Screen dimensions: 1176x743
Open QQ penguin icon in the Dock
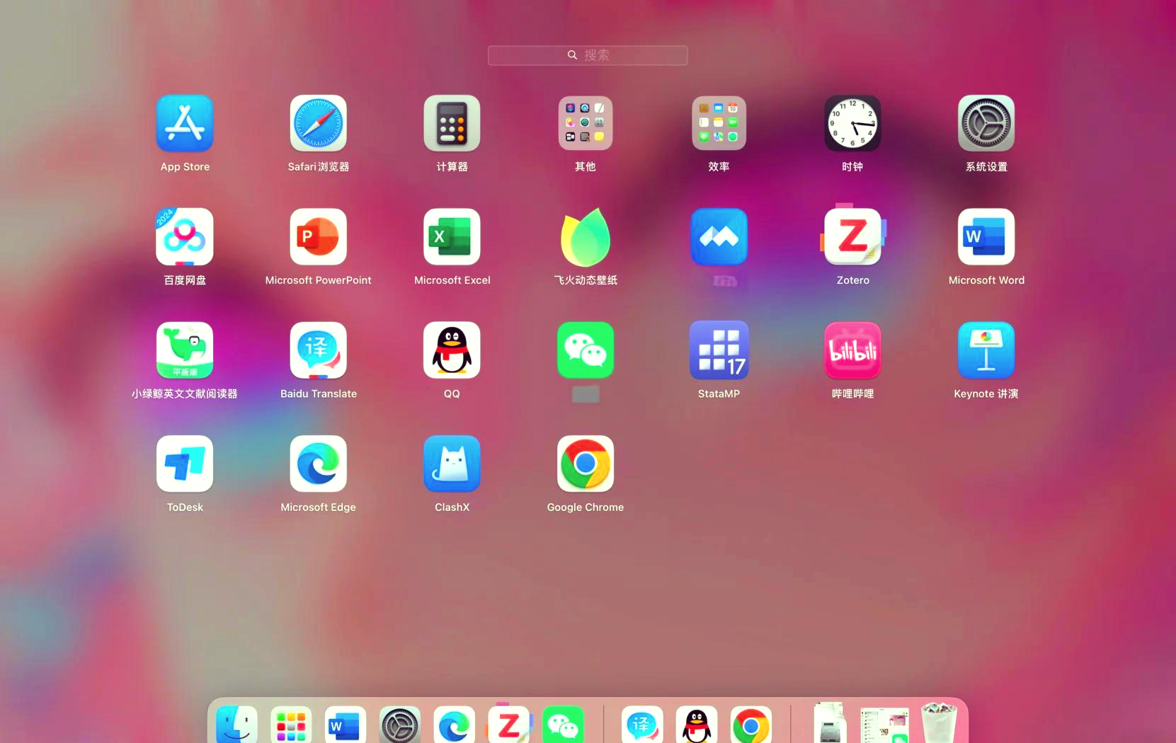pos(697,725)
